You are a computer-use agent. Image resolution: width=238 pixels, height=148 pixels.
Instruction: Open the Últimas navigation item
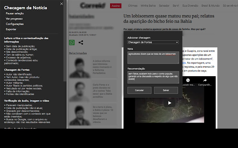pyautogui.click(x=132, y=6)
